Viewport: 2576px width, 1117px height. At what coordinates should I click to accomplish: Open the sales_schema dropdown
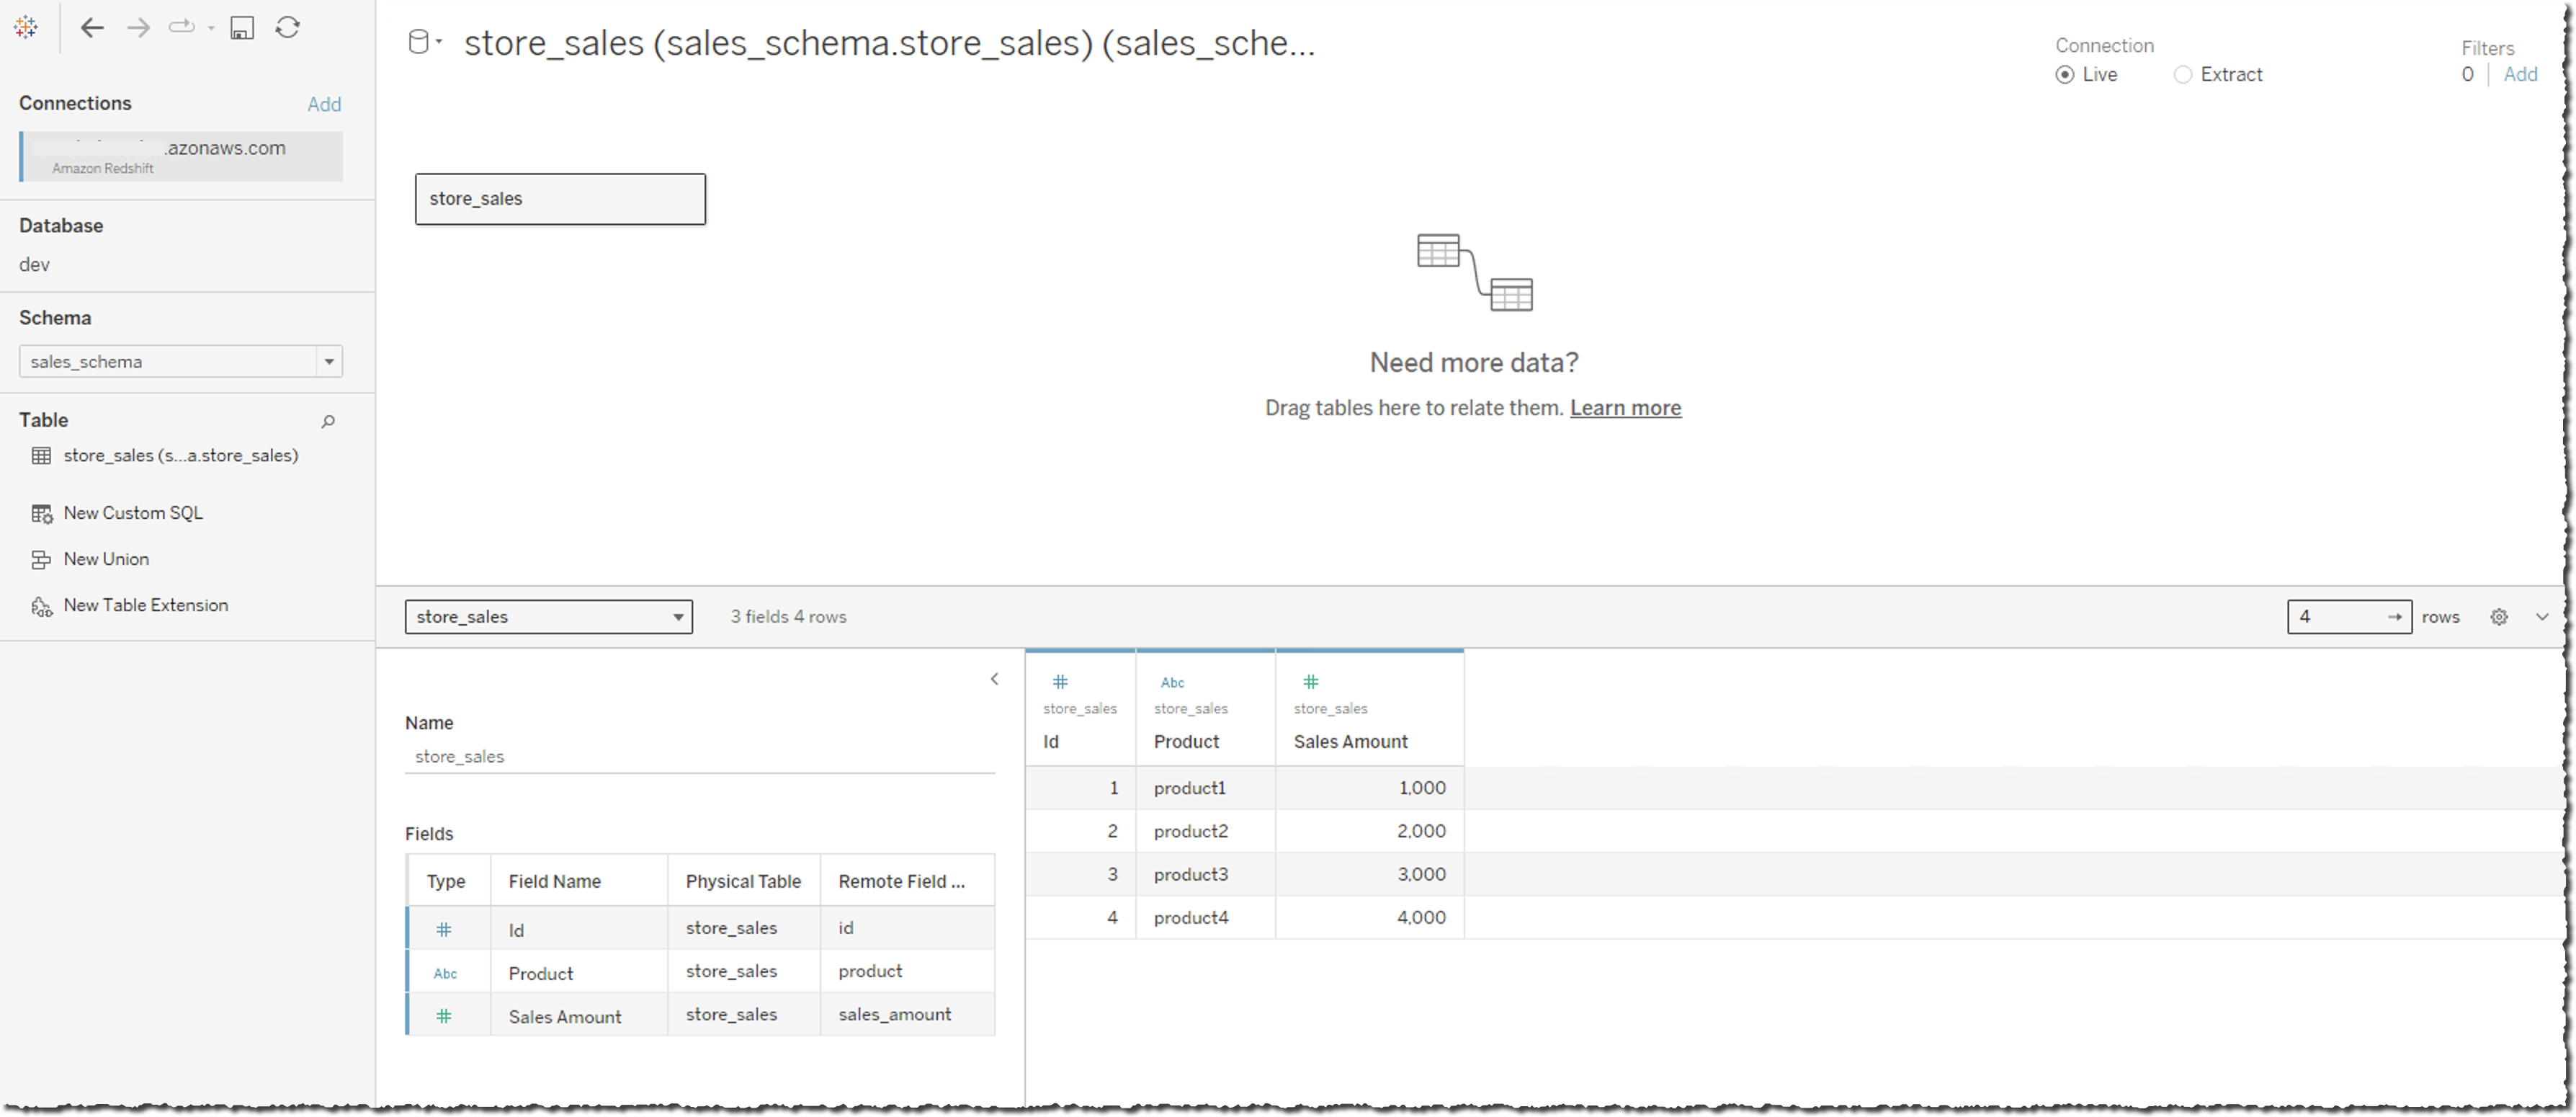329,361
